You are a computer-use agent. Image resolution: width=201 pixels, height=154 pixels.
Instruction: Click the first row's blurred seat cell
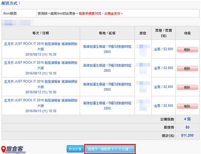pos(143,49)
